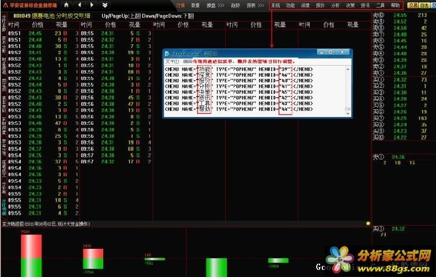This screenshot has height=277, width=436.
Task: Click the Notepad line with MENUID="39"
Action: tap(238, 69)
